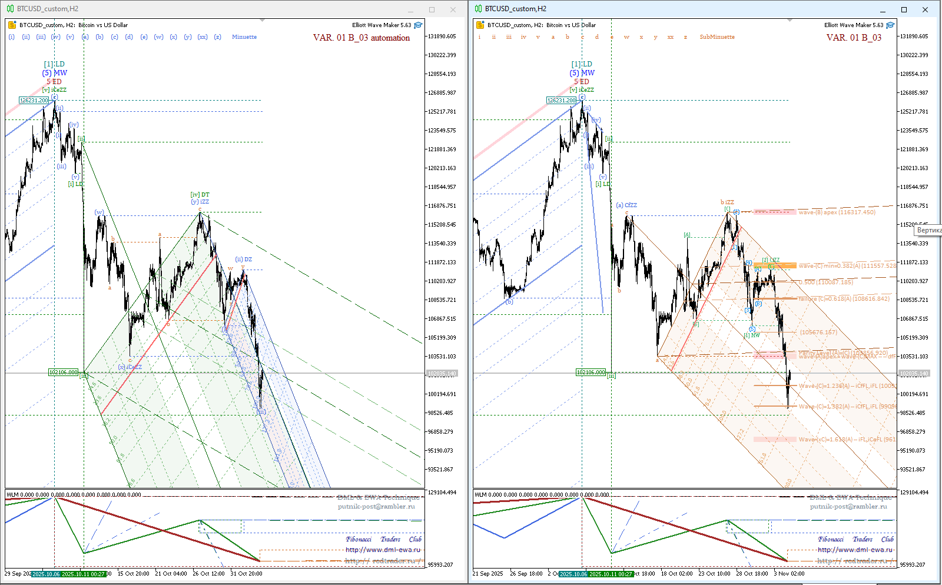The image size is (942, 585).
Task: Select the blue (iii) wave label in left chart header
Action: pos(41,37)
